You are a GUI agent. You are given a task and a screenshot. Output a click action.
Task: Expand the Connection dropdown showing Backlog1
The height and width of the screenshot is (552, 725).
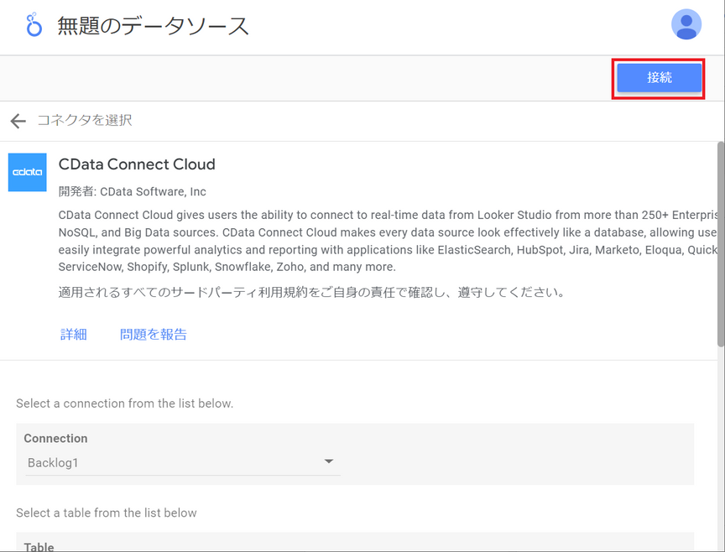point(183,462)
